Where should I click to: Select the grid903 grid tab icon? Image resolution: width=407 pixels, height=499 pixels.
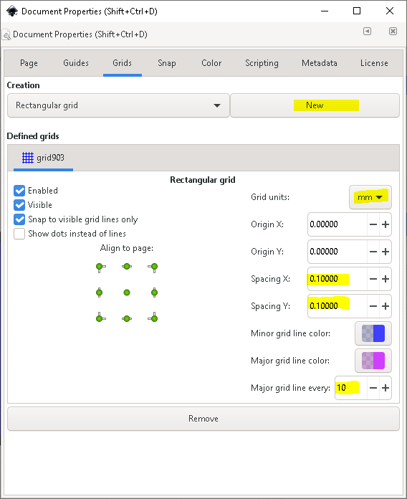pyautogui.click(x=28, y=158)
